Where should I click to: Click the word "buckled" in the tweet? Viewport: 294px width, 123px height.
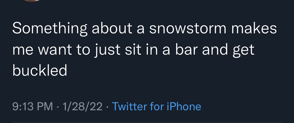pos(39,70)
